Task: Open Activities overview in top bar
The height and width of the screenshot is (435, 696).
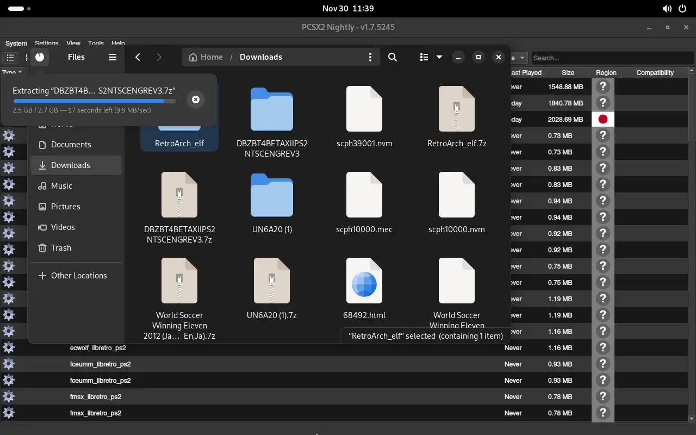Action: tap(20, 9)
